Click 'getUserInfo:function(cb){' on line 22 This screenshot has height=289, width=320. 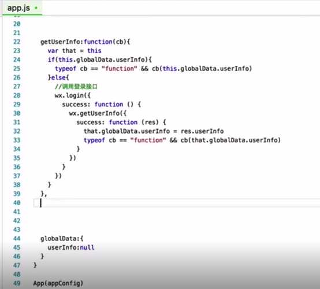point(85,42)
